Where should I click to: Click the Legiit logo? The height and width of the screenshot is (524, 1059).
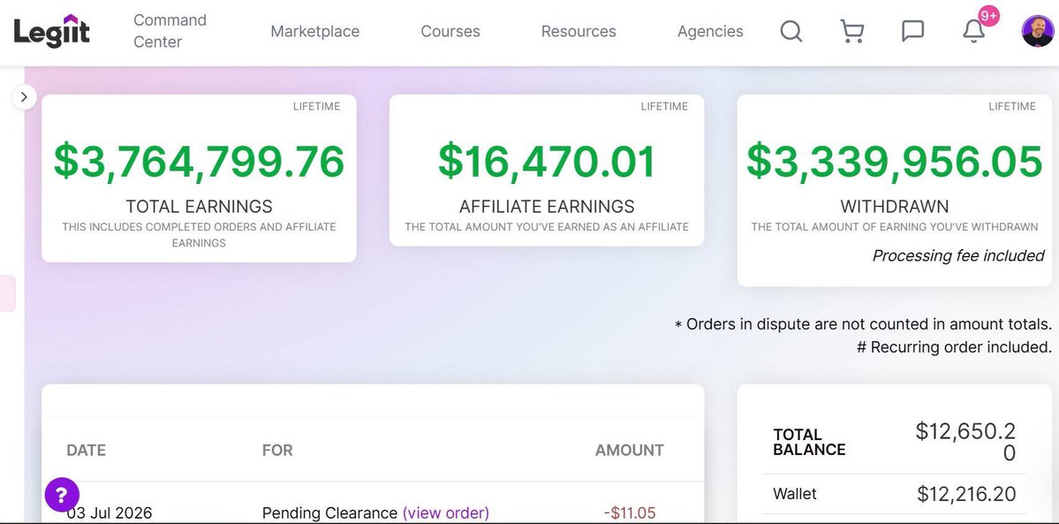pyautogui.click(x=51, y=31)
